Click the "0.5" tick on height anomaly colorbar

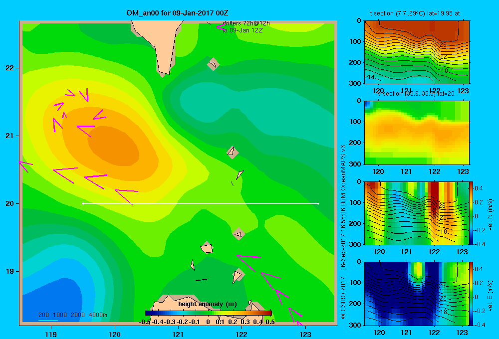[x=270, y=322]
